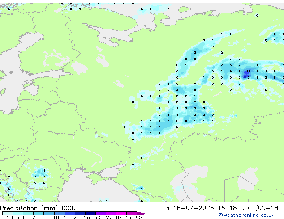The height and width of the screenshot is (219, 284).
Task: Click the 5–10 mm legend color block
Action: [49, 213]
